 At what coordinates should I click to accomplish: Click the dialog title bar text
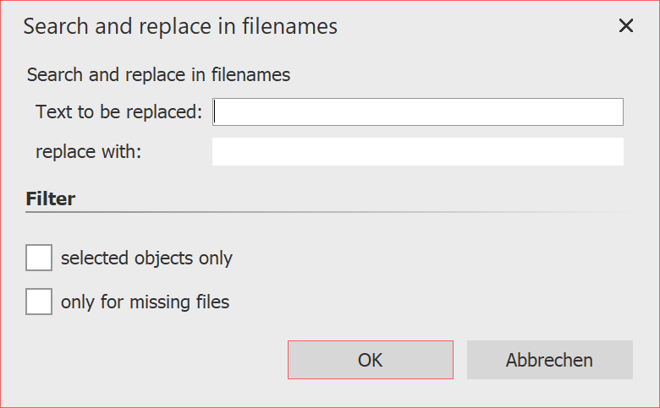tap(180, 26)
